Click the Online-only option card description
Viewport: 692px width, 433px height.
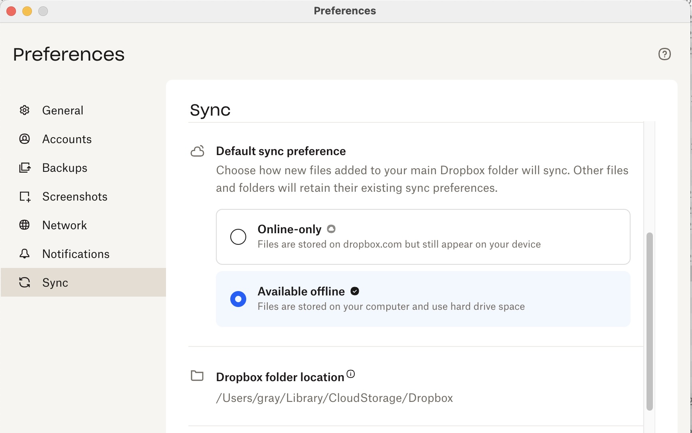399,244
